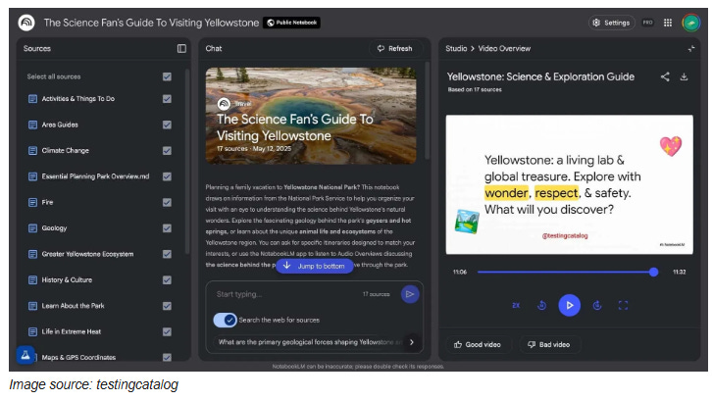712x401 pixels.
Task: Click Video Overview breadcrumb
Action: [504, 49]
